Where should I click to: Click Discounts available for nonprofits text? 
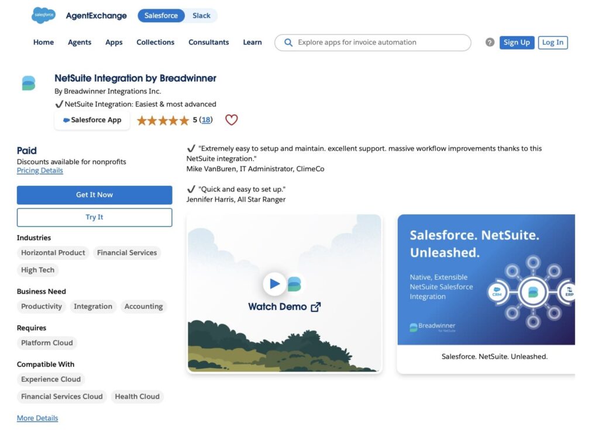pos(71,162)
